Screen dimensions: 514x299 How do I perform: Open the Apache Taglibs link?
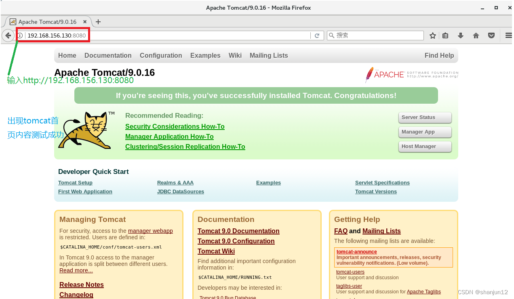pyautogui.click(x=424, y=292)
